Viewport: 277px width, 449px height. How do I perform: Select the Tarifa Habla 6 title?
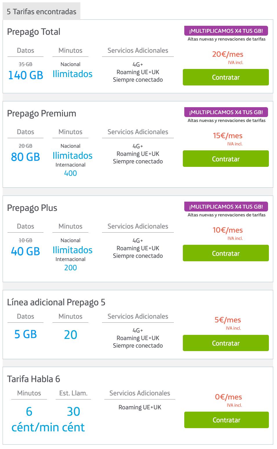tap(34, 379)
